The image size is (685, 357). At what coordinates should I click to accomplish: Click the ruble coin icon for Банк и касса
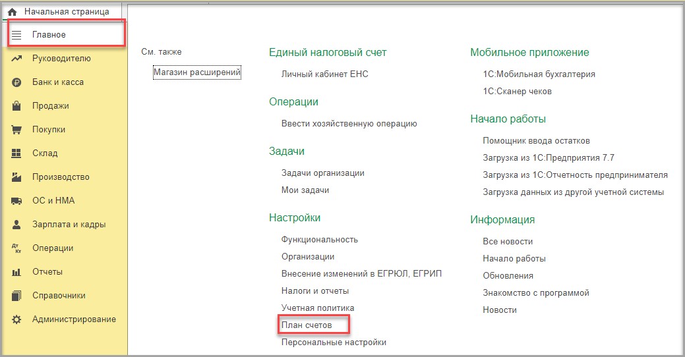pyautogui.click(x=16, y=82)
